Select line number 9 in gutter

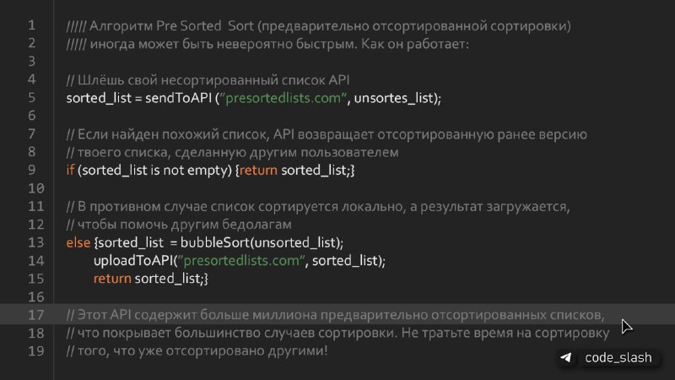[x=32, y=170]
